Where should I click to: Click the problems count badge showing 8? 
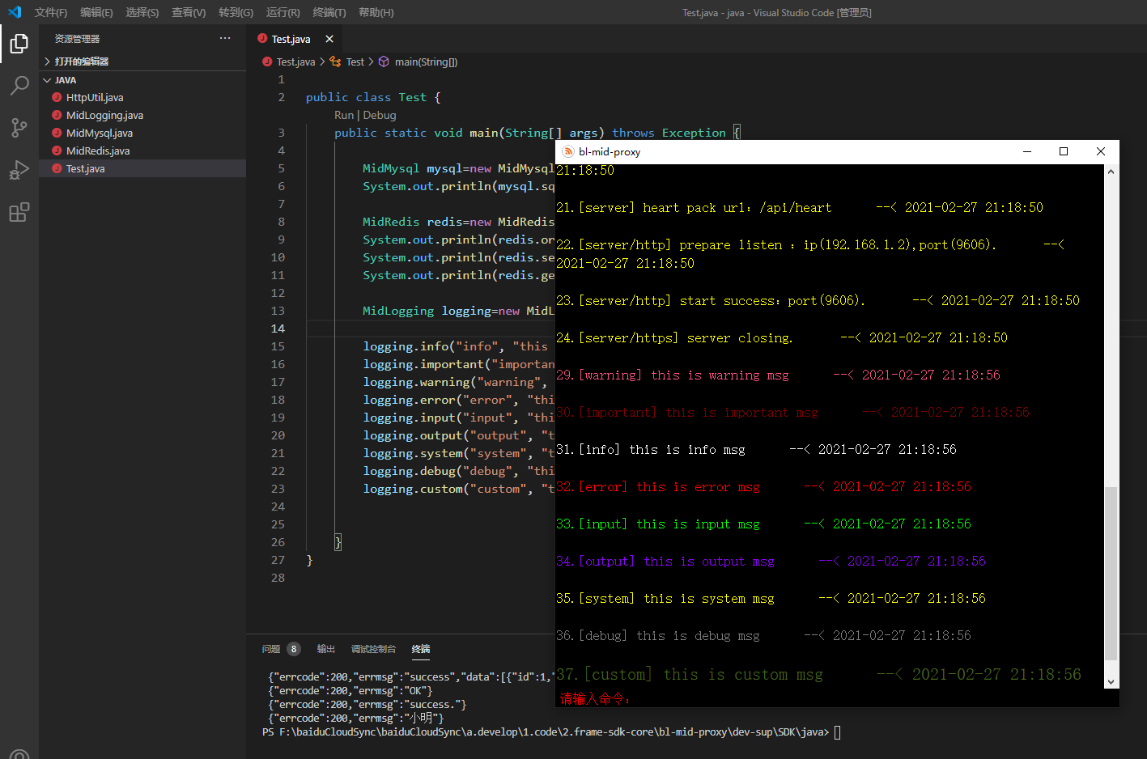292,648
